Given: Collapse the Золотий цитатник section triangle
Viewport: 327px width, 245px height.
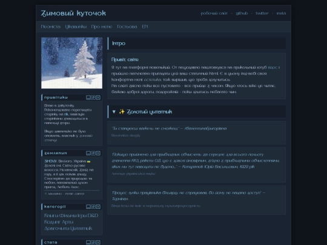Looking at the screenshot, I should 114,112.
